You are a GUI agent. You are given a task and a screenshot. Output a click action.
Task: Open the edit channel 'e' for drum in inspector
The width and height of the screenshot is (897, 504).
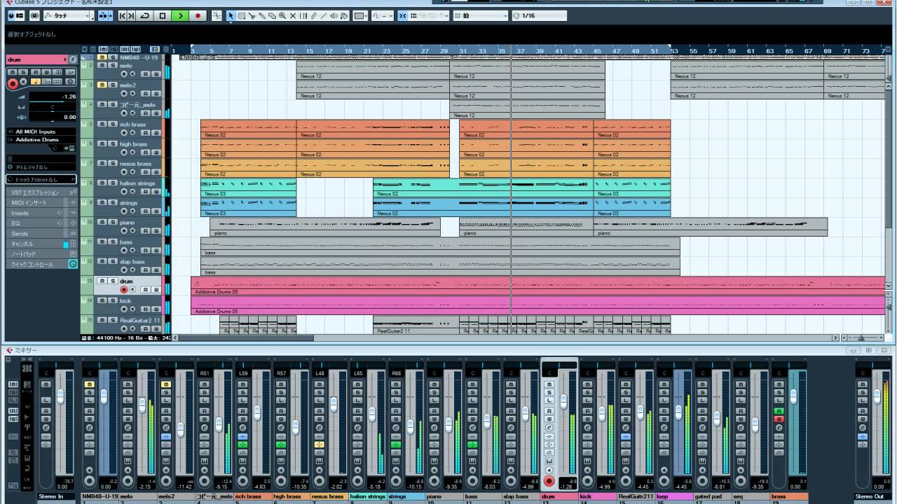[x=73, y=59]
